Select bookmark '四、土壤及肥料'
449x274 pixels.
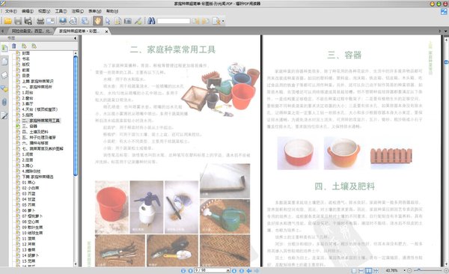pyautogui.click(x=35, y=132)
